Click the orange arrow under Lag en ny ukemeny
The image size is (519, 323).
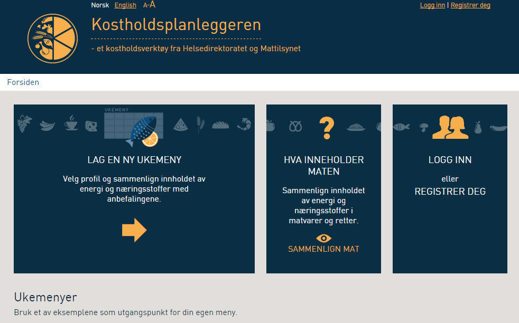134,230
